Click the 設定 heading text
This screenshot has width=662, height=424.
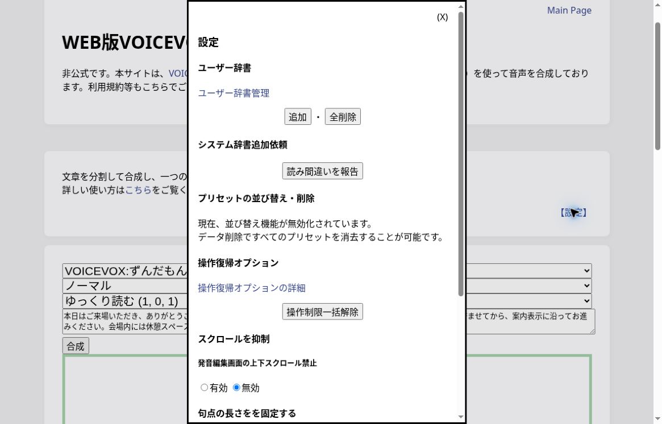pyautogui.click(x=208, y=42)
